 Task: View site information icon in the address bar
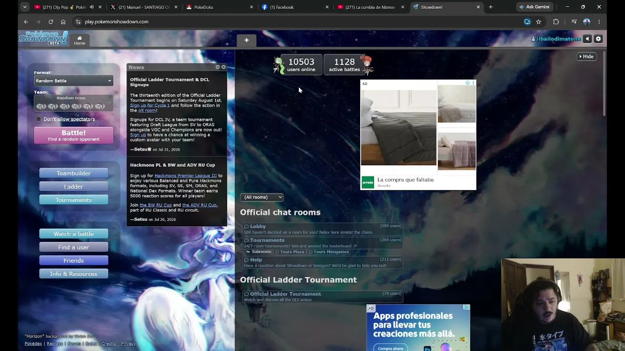(x=78, y=21)
